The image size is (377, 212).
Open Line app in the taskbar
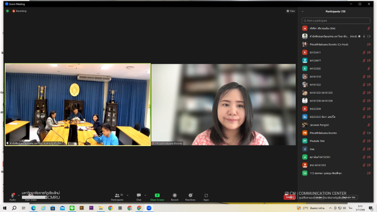coord(72,208)
